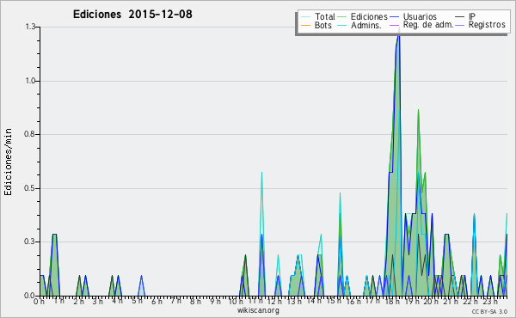Click the green 'Ediciones' legend entry
The image size is (516, 318).
(x=369, y=16)
